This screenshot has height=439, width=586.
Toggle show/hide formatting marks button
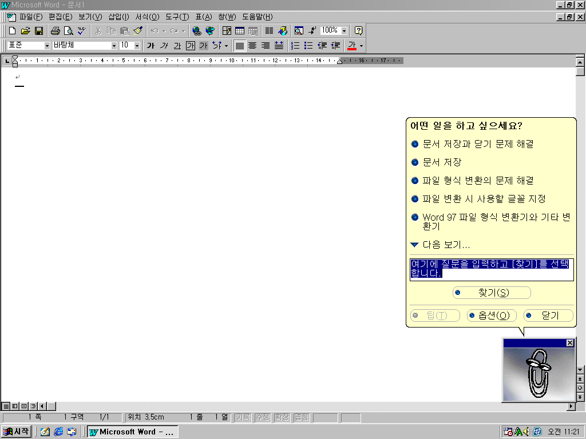[312, 31]
